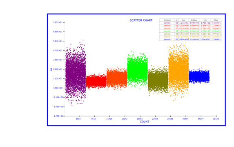The image size is (234, 147).
Task: Click the Stddev column header
Action: [x=194, y=20]
